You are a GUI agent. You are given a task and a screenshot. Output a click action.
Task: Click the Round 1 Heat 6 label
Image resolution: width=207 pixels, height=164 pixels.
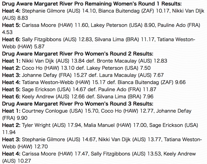(x=11, y=39)
